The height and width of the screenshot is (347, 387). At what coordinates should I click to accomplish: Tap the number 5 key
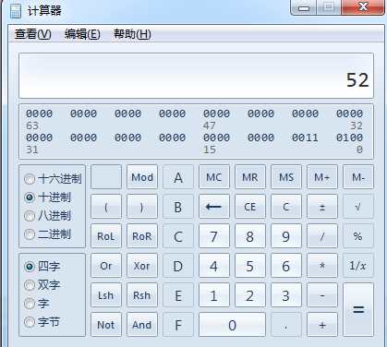pos(250,266)
